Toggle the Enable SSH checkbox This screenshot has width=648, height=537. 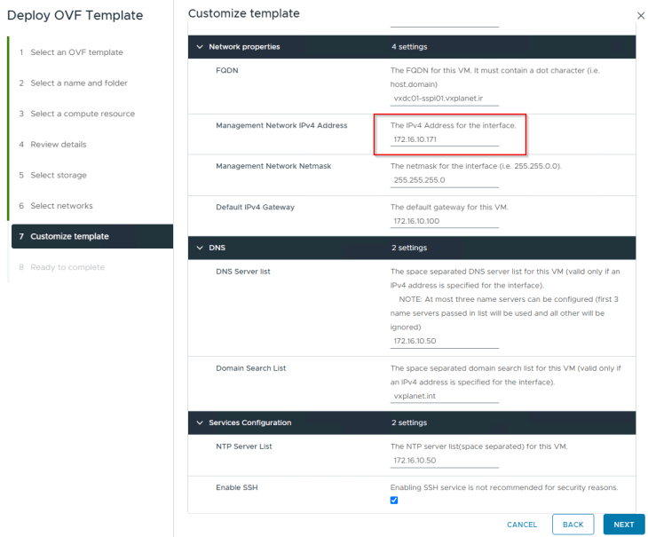click(x=394, y=500)
